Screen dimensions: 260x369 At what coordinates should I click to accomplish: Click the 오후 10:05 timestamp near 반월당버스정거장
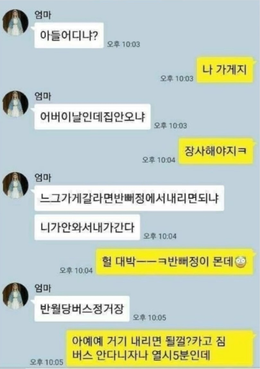(x=150, y=318)
